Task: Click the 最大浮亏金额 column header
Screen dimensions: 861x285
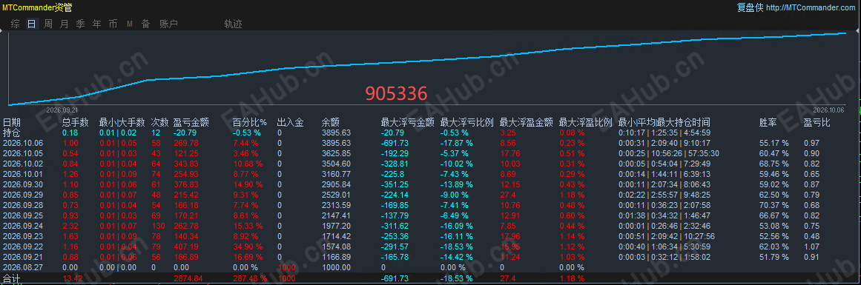Action: 408,123
